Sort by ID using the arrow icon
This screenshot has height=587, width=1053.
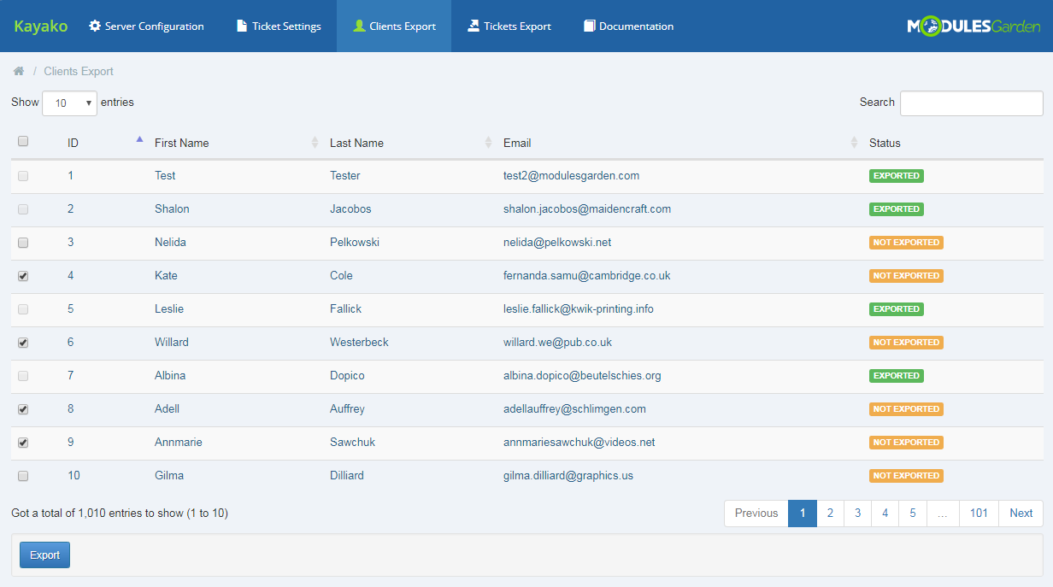[x=139, y=138]
